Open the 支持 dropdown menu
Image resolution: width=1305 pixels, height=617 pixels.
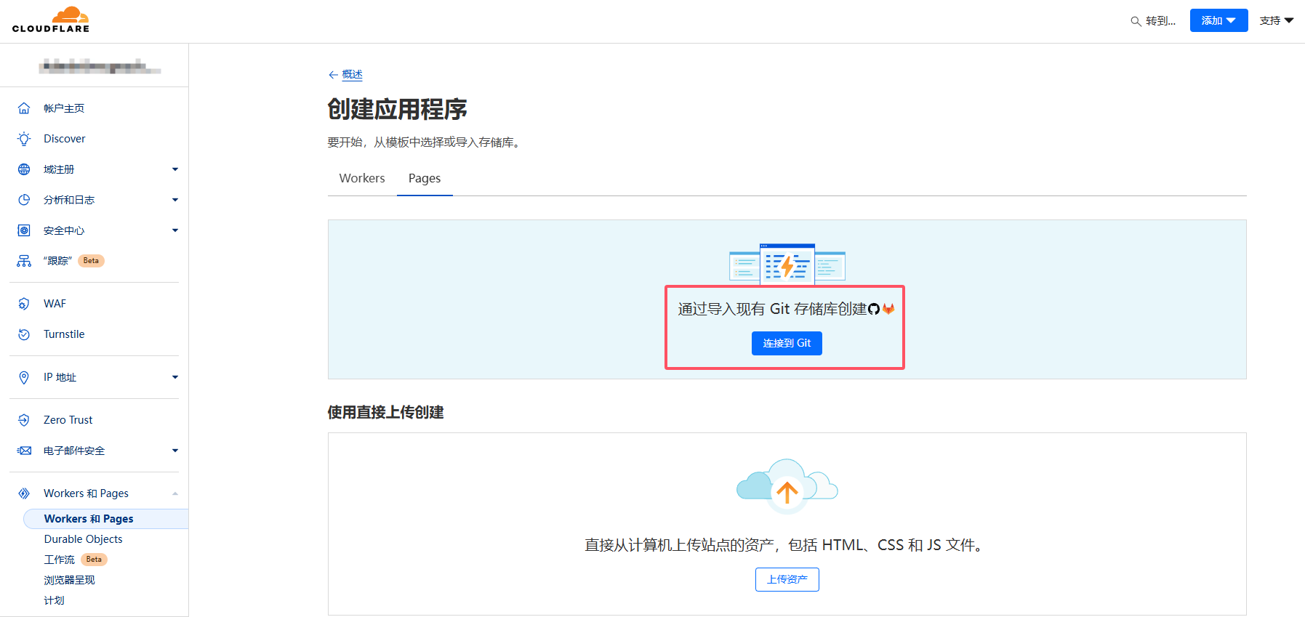point(1277,20)
